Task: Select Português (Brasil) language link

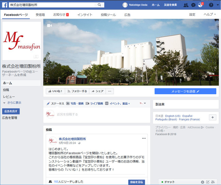Action: tap(166, 119)
